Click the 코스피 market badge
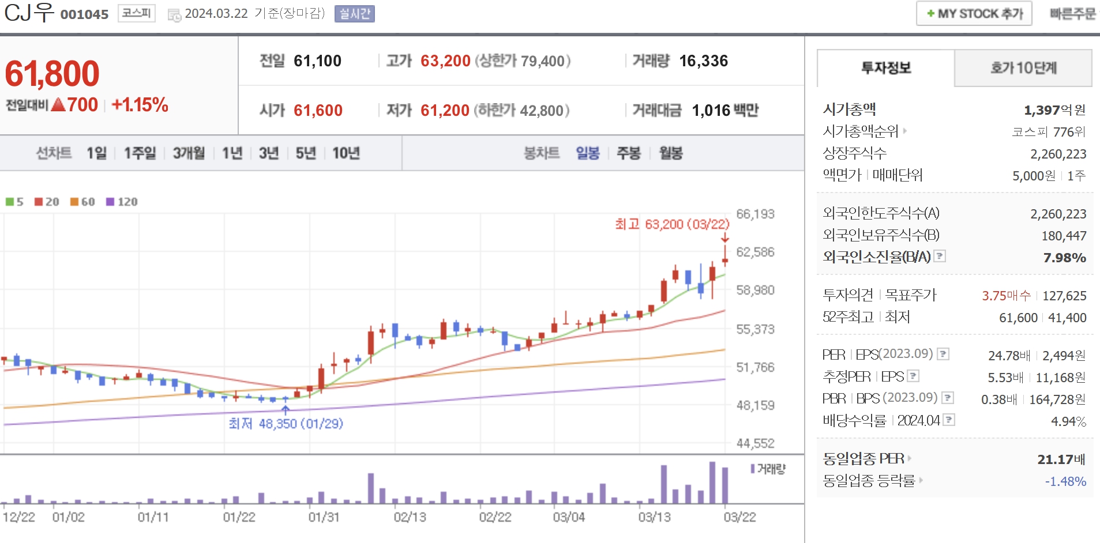 [x=137, y=13]
